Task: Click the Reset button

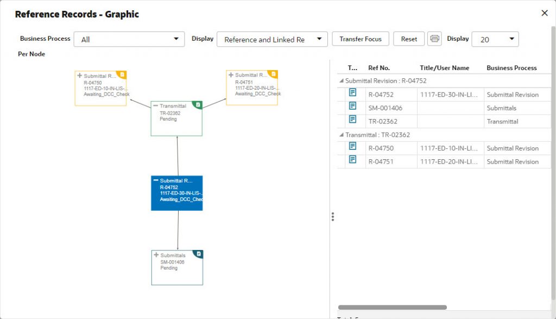Action: tap(409, 39)
